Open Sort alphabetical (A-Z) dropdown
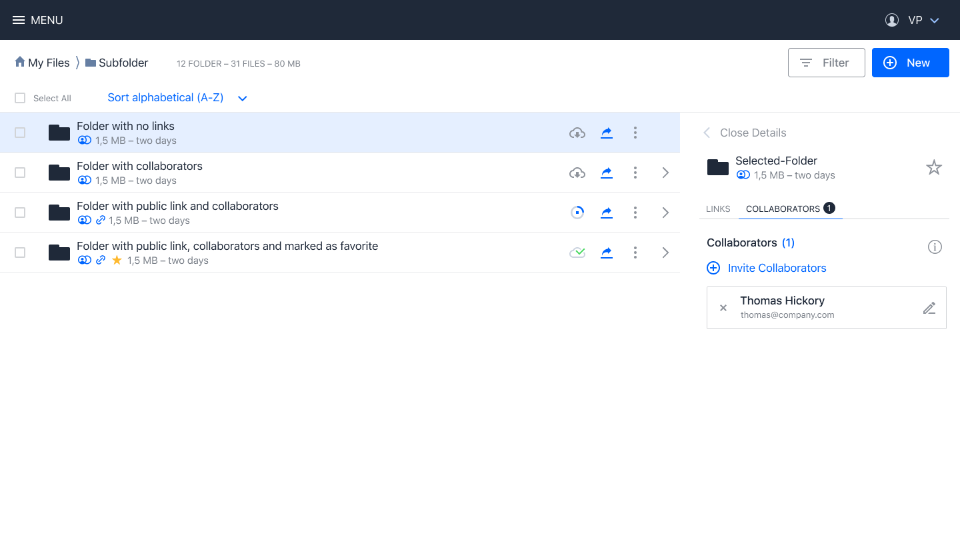Screen dimensions: 960x547 click(x=177, y=98)
